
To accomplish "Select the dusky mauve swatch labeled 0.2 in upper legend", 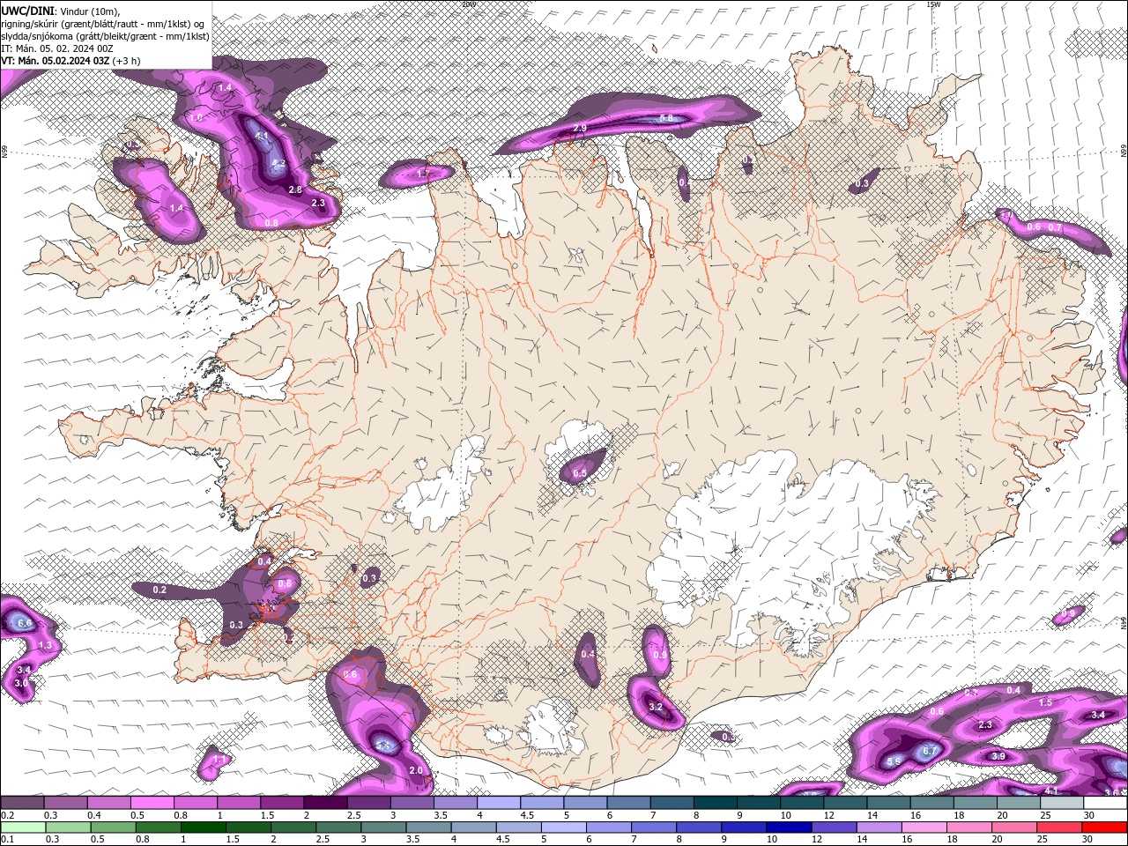I will coord(22,803).
